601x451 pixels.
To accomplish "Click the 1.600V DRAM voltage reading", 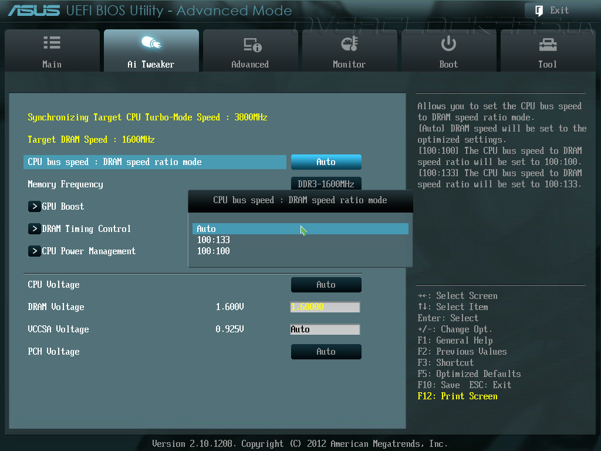I will tap(229, 307).
